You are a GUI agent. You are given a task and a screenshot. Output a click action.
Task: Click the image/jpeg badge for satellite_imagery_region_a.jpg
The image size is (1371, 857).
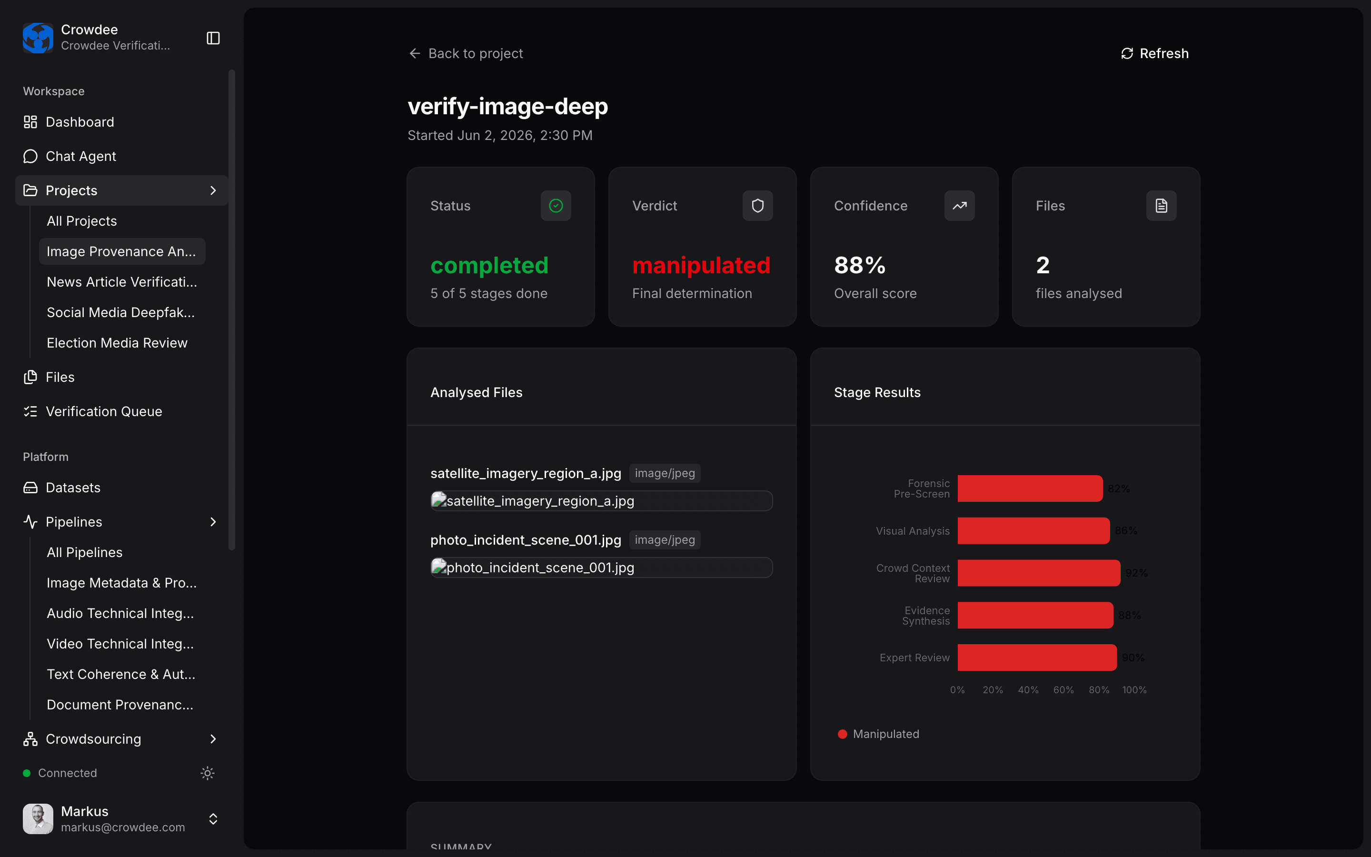tap(665, 473)
